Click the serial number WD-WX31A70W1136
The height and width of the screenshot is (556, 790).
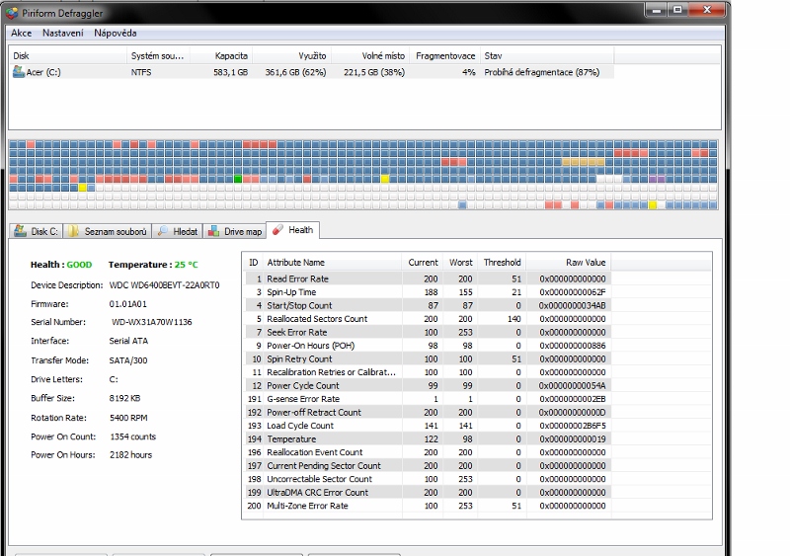click(152, 322)
